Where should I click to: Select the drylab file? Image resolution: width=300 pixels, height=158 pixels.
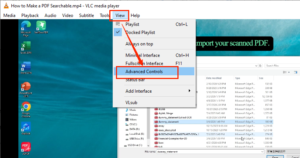(x=162, y=109)
